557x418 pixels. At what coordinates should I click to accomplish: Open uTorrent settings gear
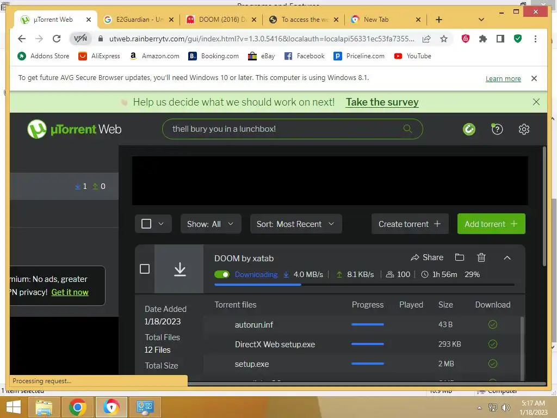tap(524, 129)
